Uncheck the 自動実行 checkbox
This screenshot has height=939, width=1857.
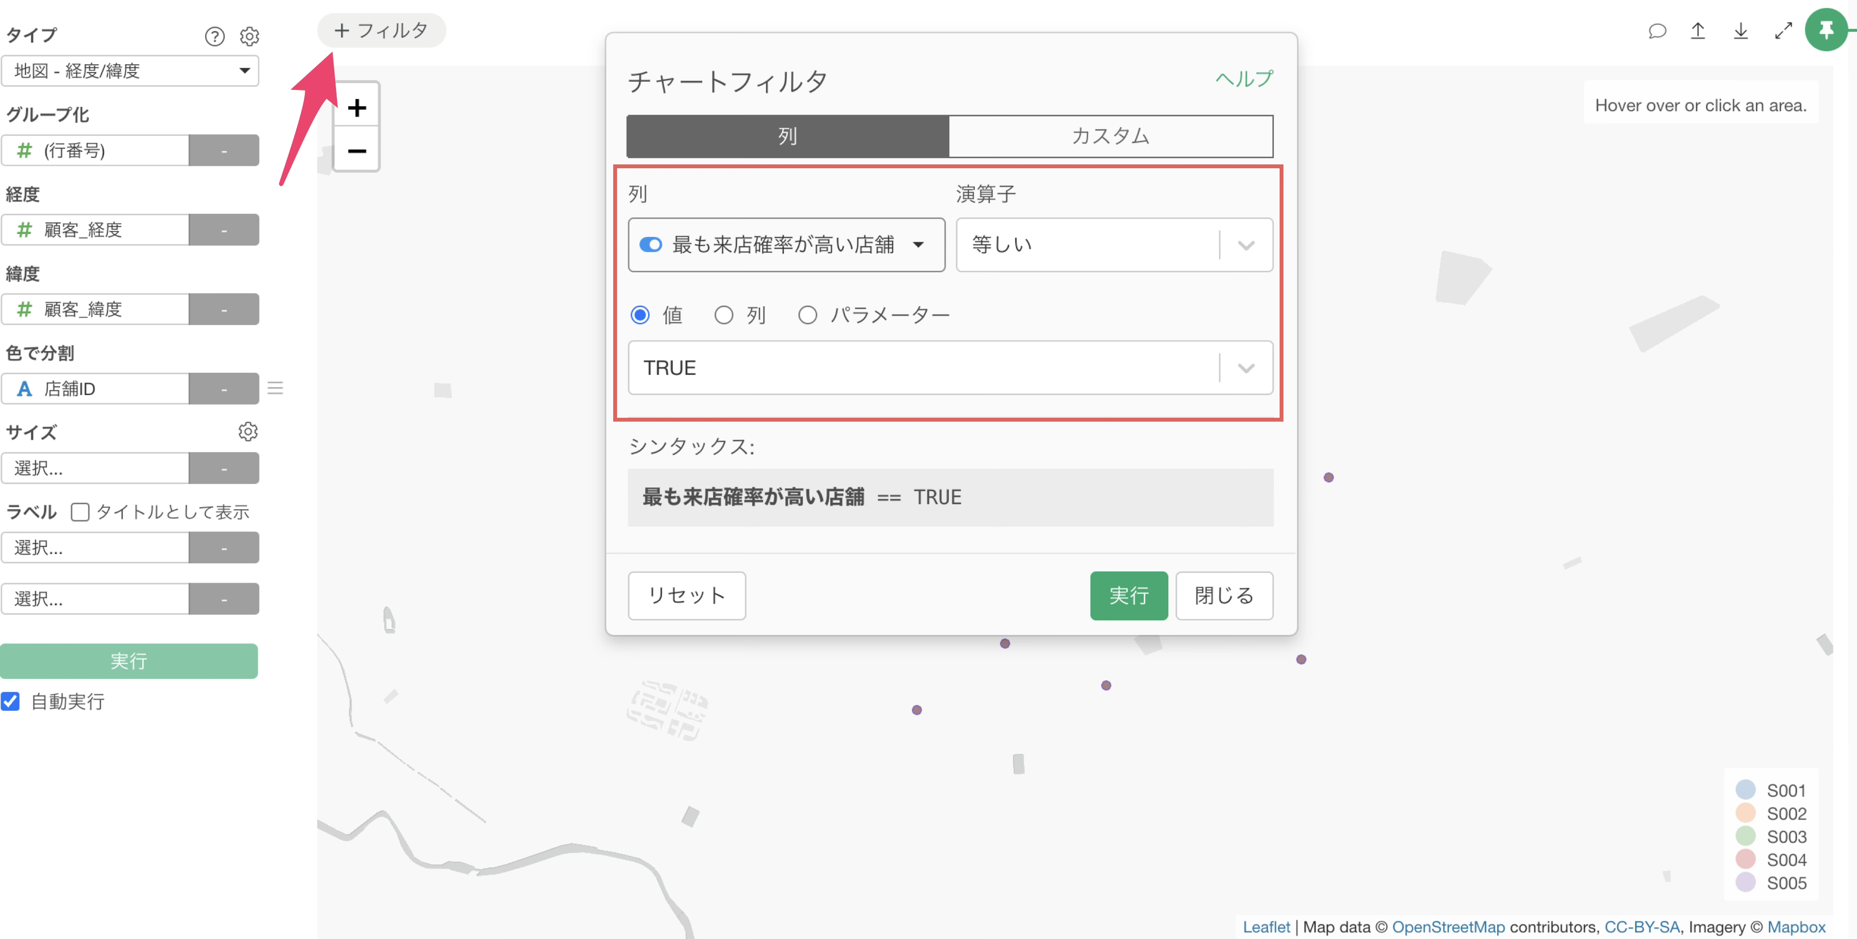pyautogui.click(x=11, y=701)
